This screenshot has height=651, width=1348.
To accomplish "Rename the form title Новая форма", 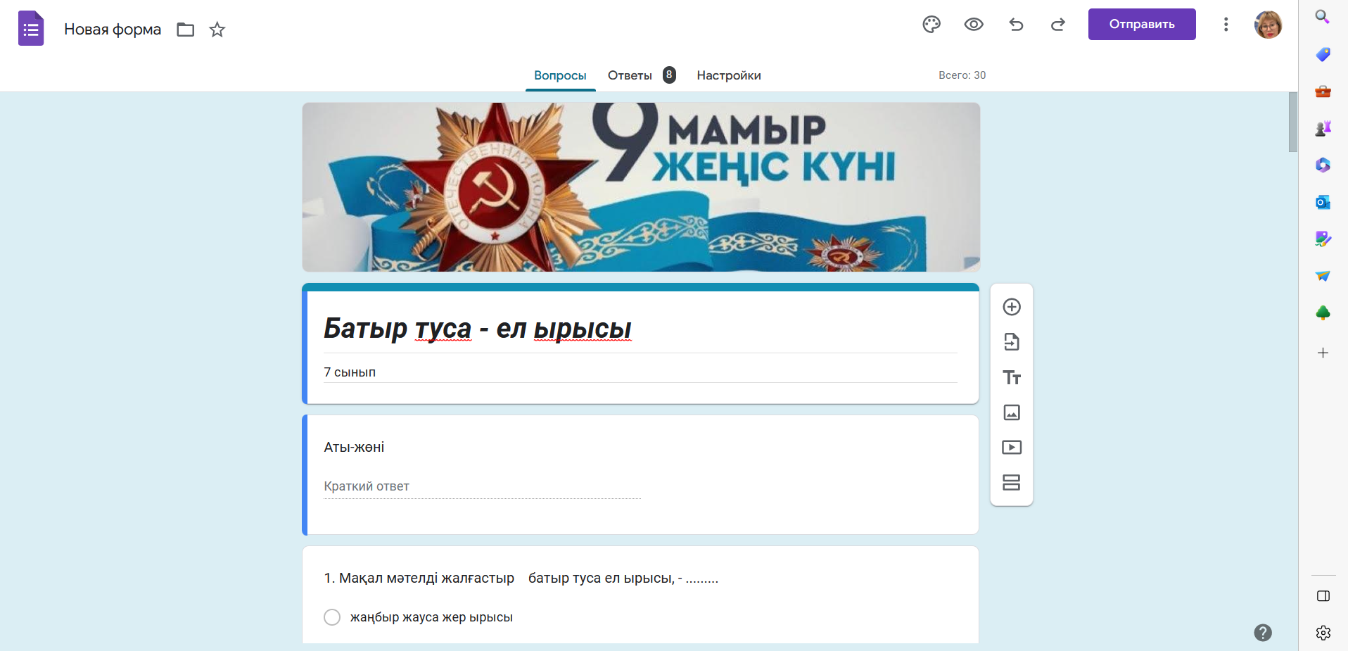I will click(x=113, y=30).
